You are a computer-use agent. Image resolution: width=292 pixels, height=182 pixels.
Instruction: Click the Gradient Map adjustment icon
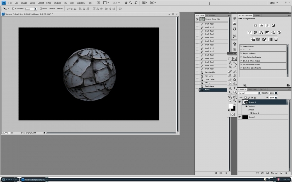(270, 39)
